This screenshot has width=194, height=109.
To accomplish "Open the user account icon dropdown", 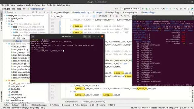I will tap(116, 9).
